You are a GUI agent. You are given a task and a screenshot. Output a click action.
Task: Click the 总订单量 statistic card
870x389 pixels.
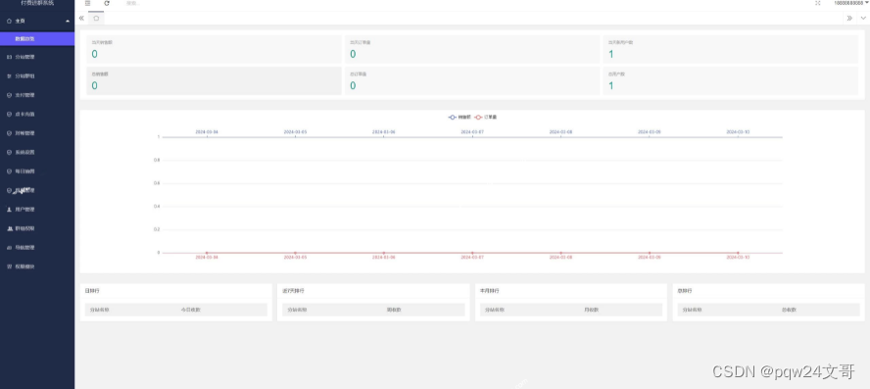tap(472, 81)
